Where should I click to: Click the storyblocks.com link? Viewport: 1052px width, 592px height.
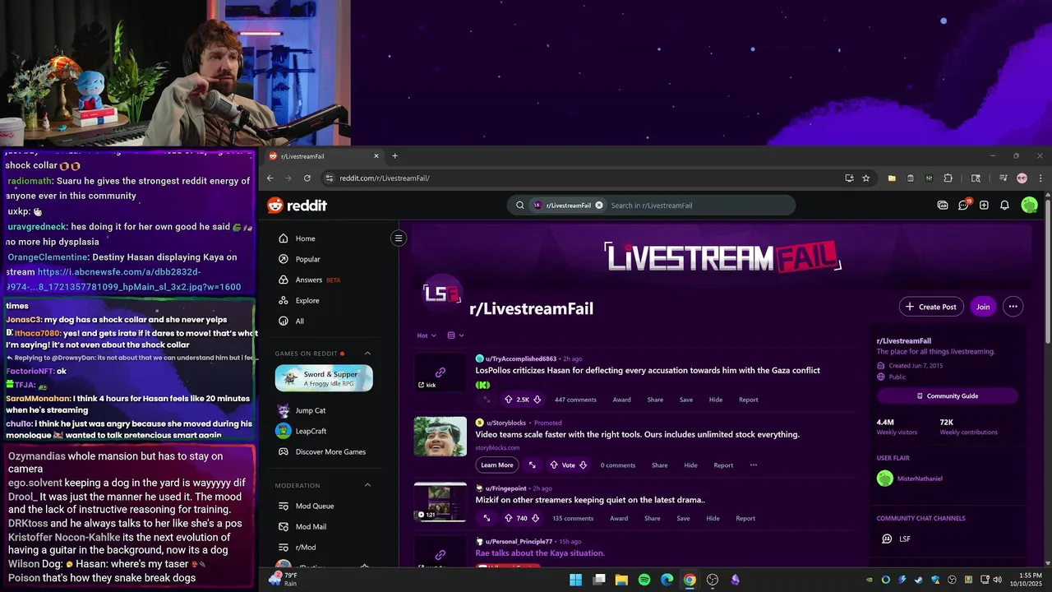(497, 448)
